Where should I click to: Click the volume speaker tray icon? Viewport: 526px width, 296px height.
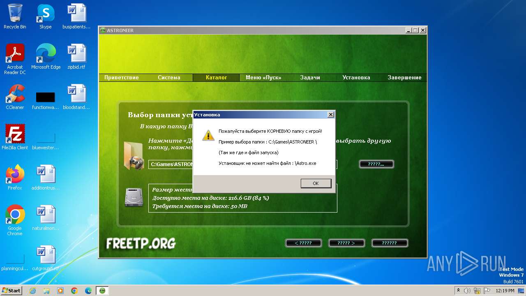click(467, 291)
